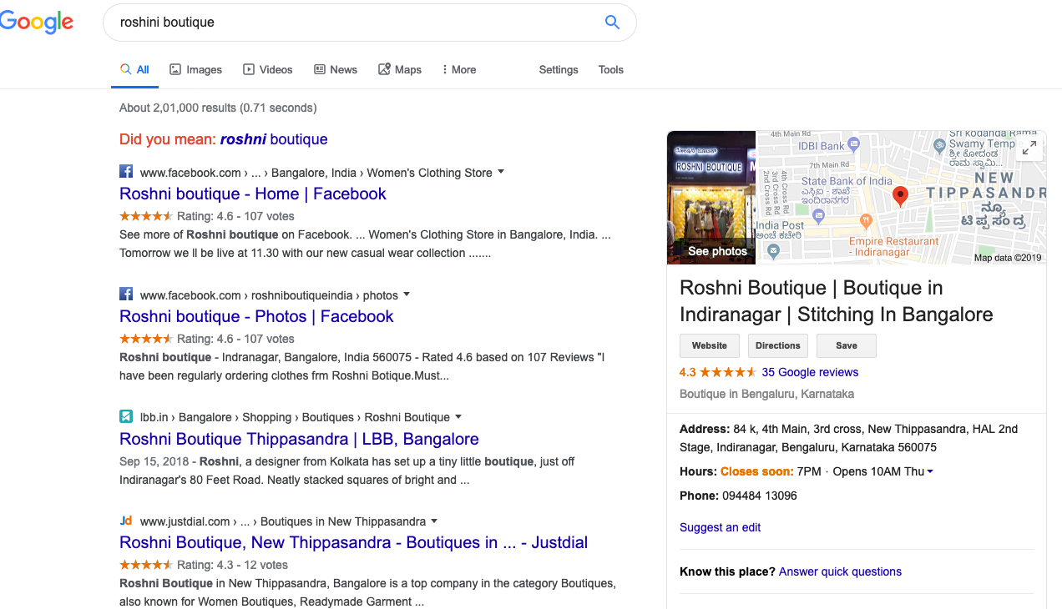Image resolution: width=1062 pixels, height=609 pixels.
Task: Expand the map with the fullscreen arrows icon
Action: pyautogui.click(x=1029, y=148)
